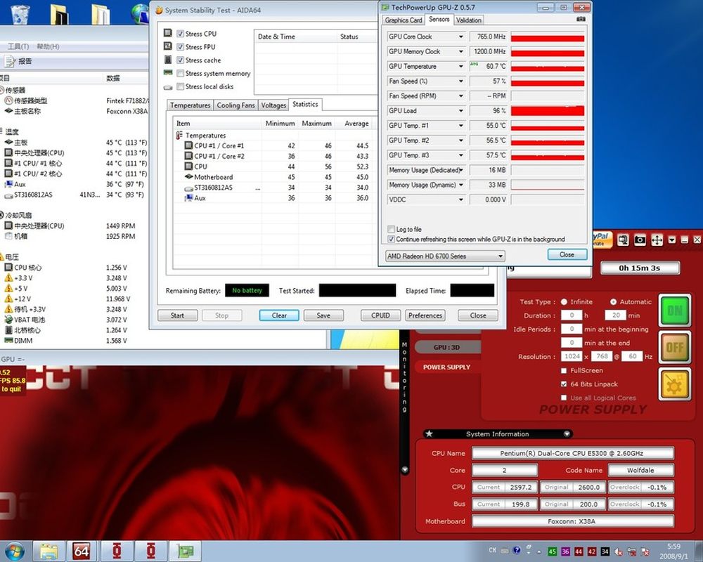
Task: Click the report icon in AIDA64 toolbar
Action: pos(10,61)
